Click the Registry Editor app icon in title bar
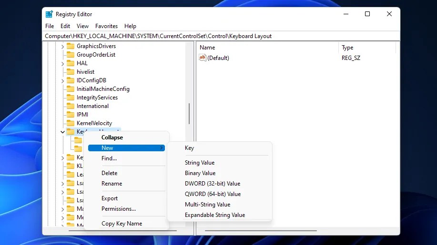Viewport: 437px width, 245px height. pos(50,14)
